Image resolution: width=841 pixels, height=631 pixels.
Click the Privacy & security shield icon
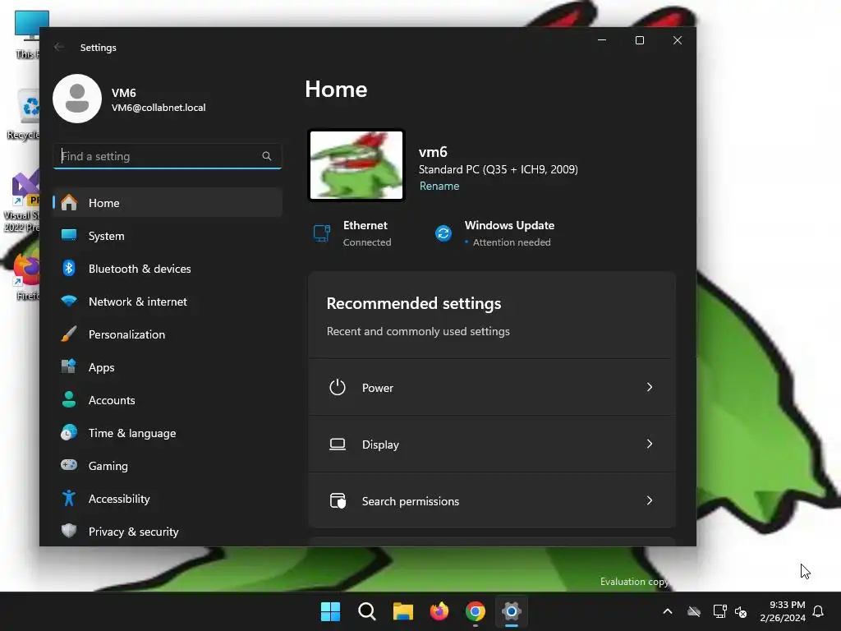click(69, 532)
